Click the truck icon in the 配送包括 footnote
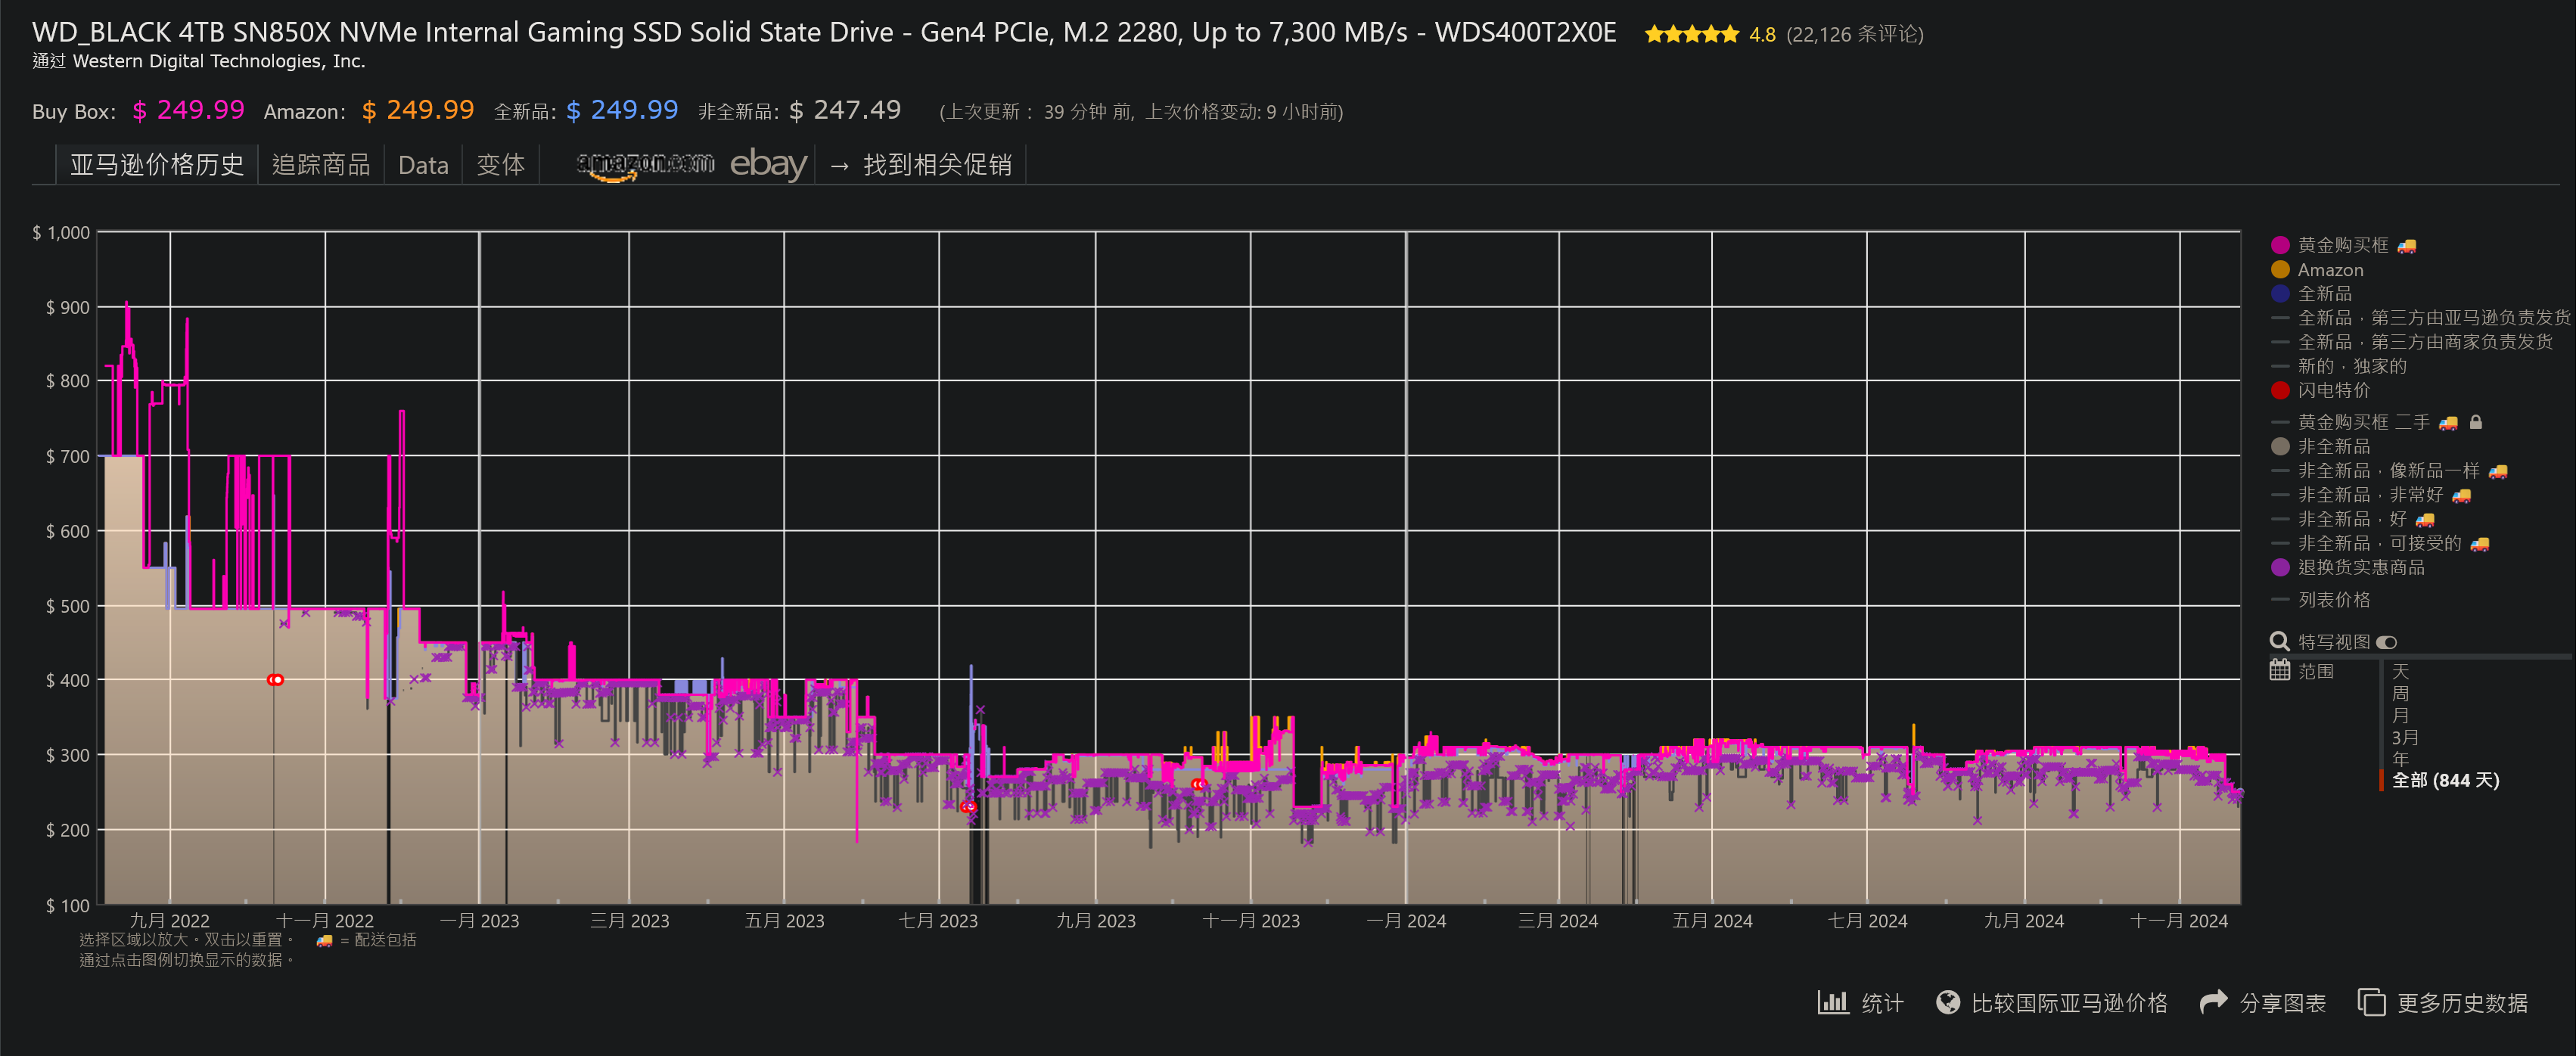The height and width of the screenshot is (1056, 2576). (324, 940)
